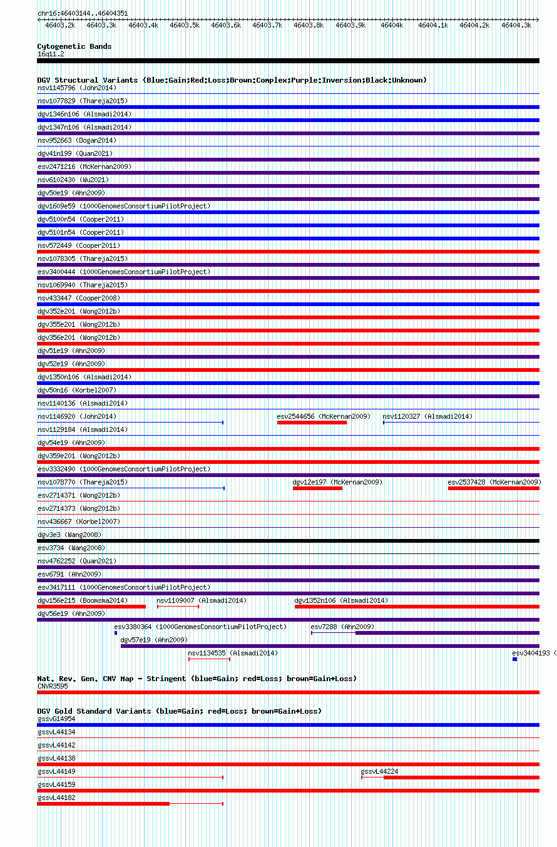The height and width of the screenshot is (847, 557).
Task: Select variant esv3734 (Wang2008)
Action: [288, 554]
